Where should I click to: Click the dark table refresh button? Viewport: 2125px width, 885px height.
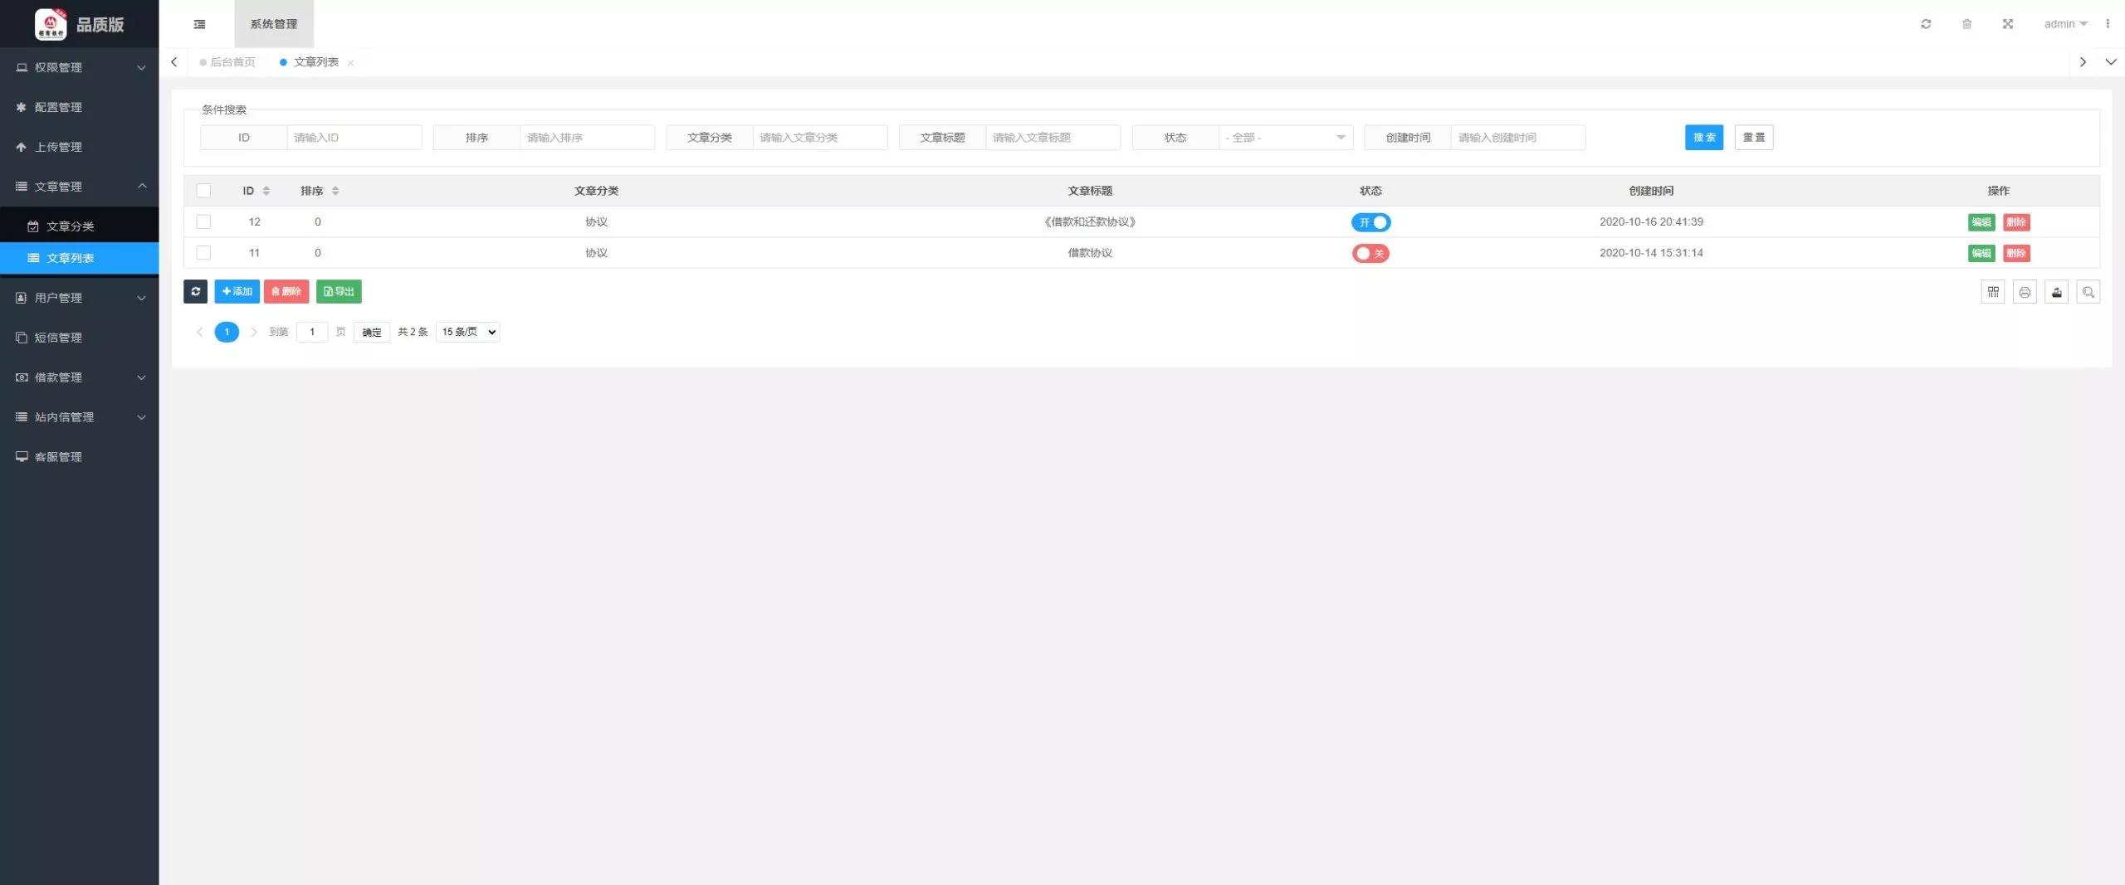[195, 291]
